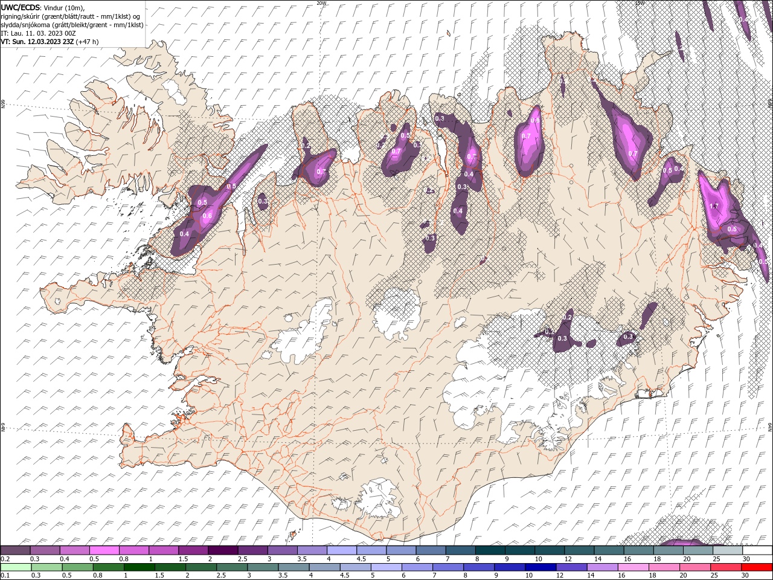Click the light pink 16 swatch in rain legend

(x=633, y=567)
